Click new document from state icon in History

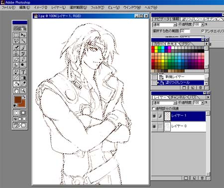pyautogui.click(x=184, y=88)
